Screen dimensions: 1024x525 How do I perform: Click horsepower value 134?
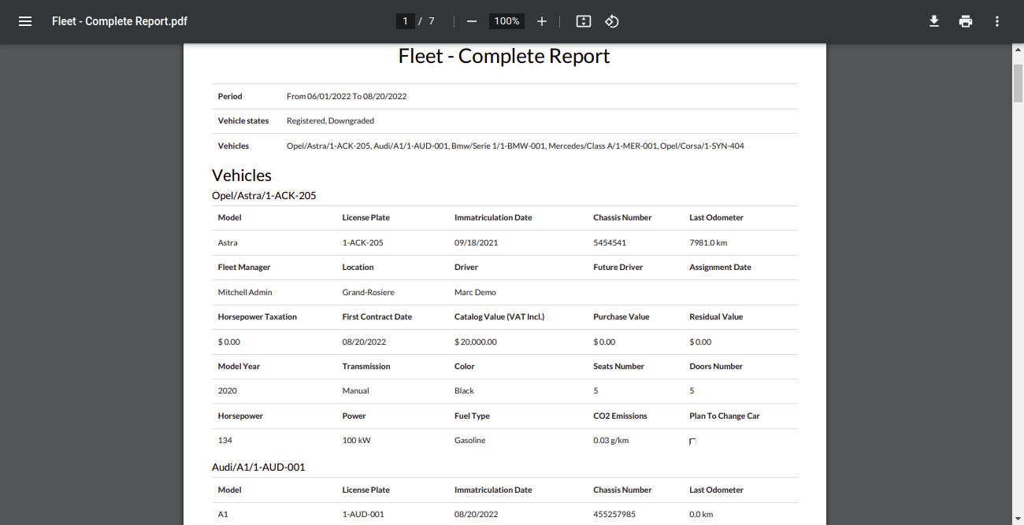click(225, 440)
